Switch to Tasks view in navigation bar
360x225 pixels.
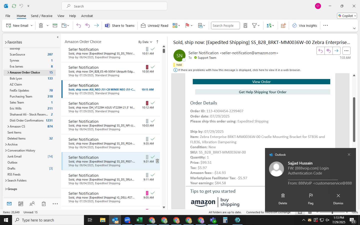(x=44, y=204)
